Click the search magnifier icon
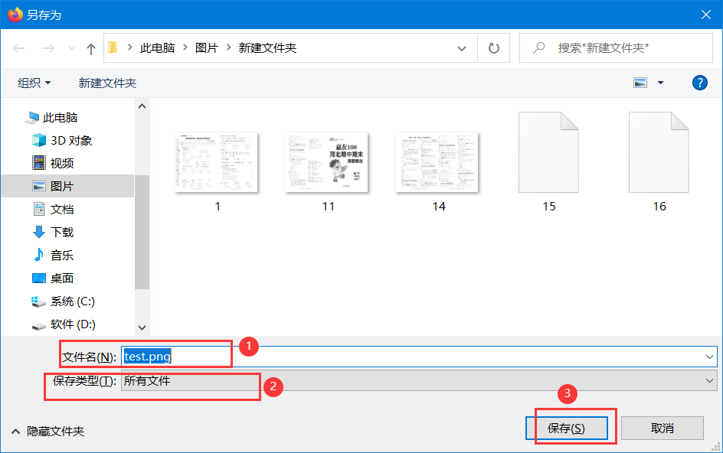 [x=538, y=47]
